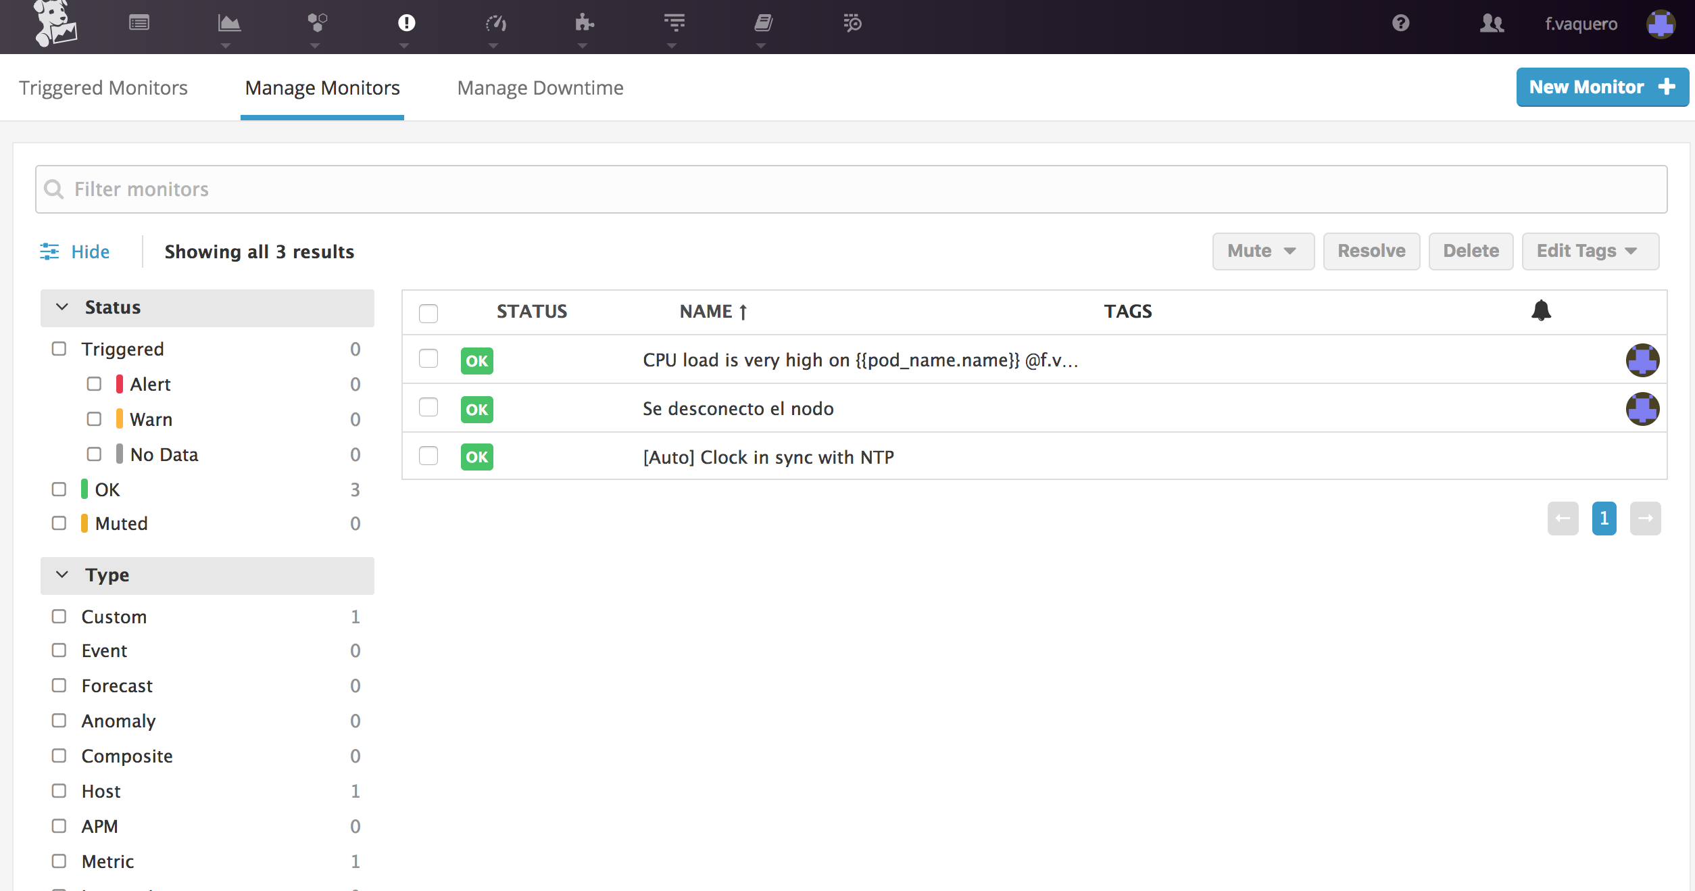
Task: Open the Integrations puzzle piece icon
Action: (x=584, y=24)
